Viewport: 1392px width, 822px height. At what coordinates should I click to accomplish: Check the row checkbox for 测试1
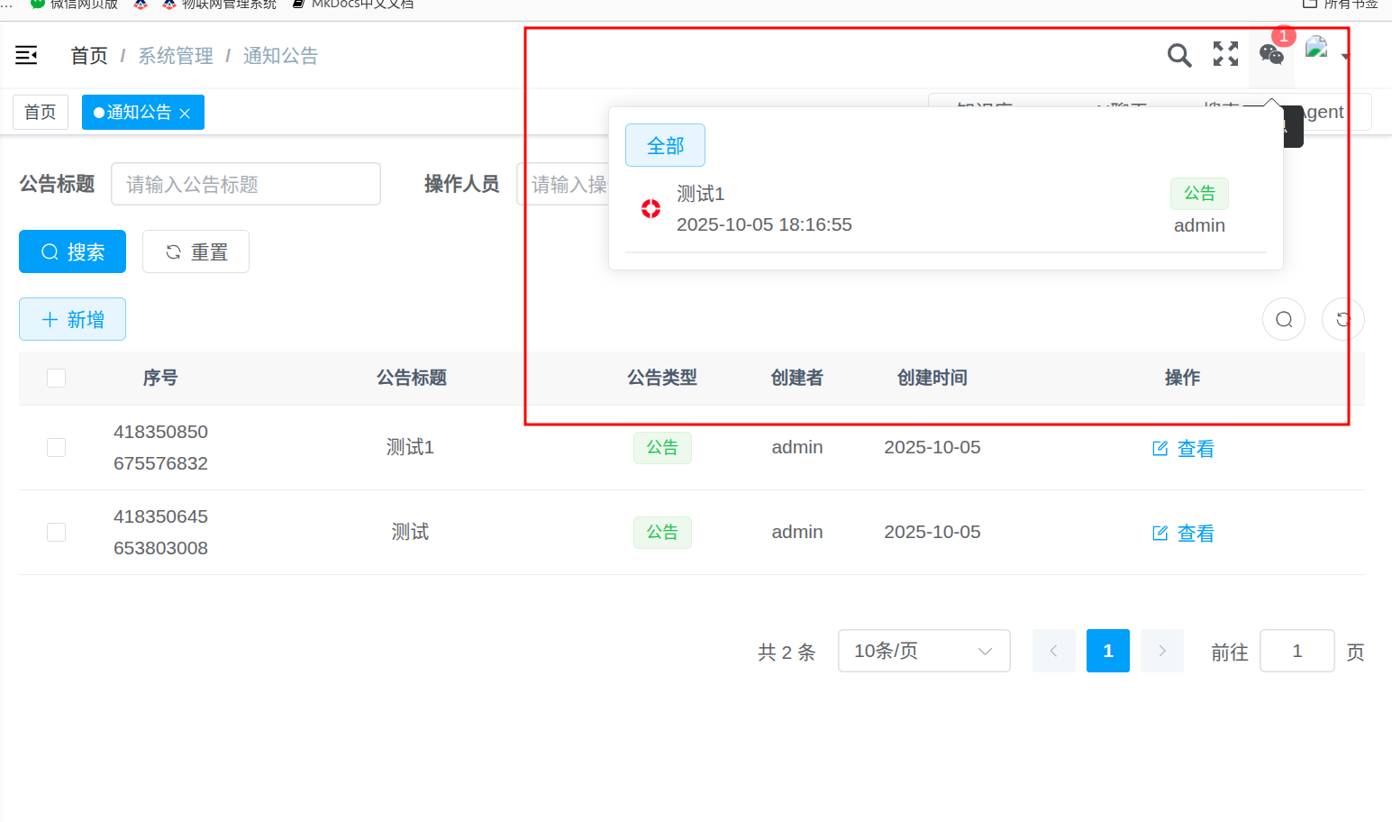56,448
